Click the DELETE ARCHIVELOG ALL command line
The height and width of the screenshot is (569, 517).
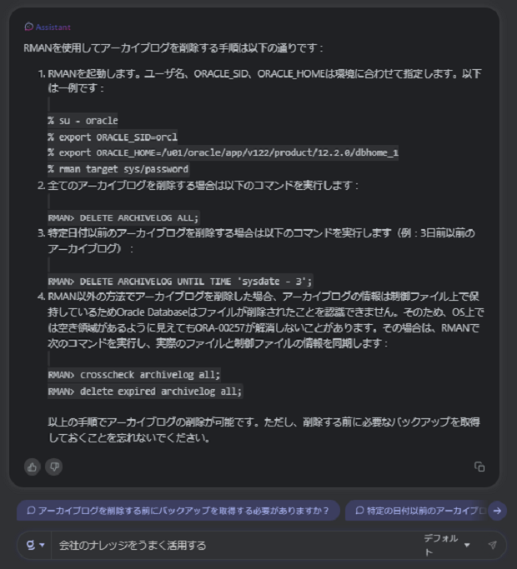pos(123,217)
